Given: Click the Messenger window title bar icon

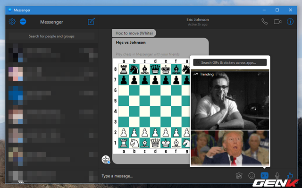Looking at the screenshot, I should tap(10, 10).
